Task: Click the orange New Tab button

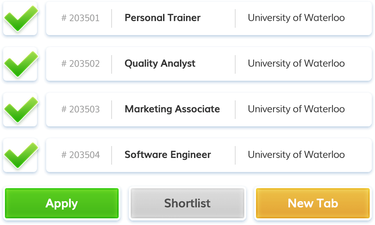Action: point(313,203)
